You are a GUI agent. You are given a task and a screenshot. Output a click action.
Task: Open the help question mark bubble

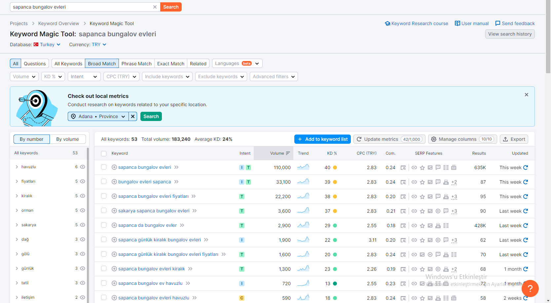tap(530, 288)
